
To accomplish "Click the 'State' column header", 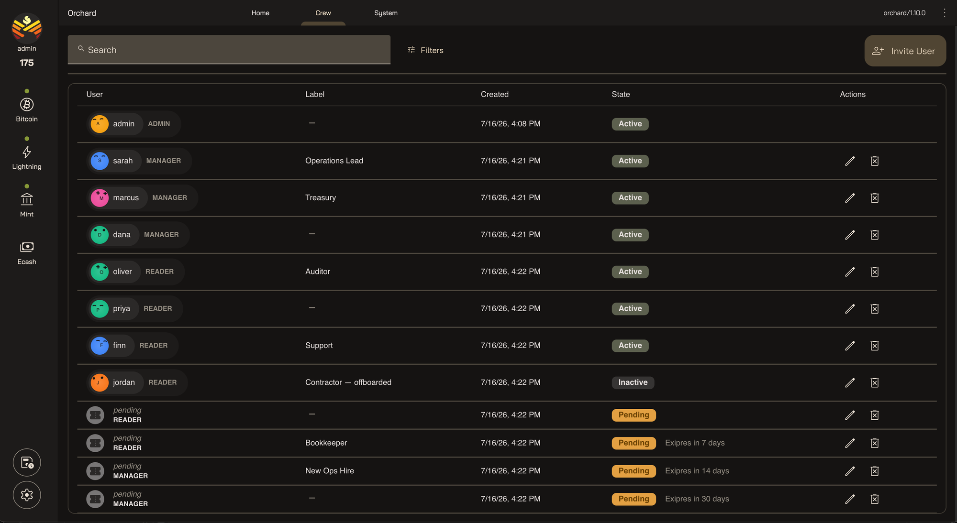I will (621, 94).
